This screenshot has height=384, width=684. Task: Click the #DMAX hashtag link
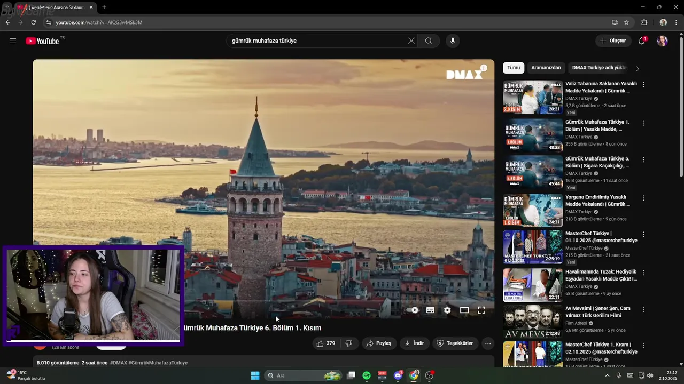point(119,363)
